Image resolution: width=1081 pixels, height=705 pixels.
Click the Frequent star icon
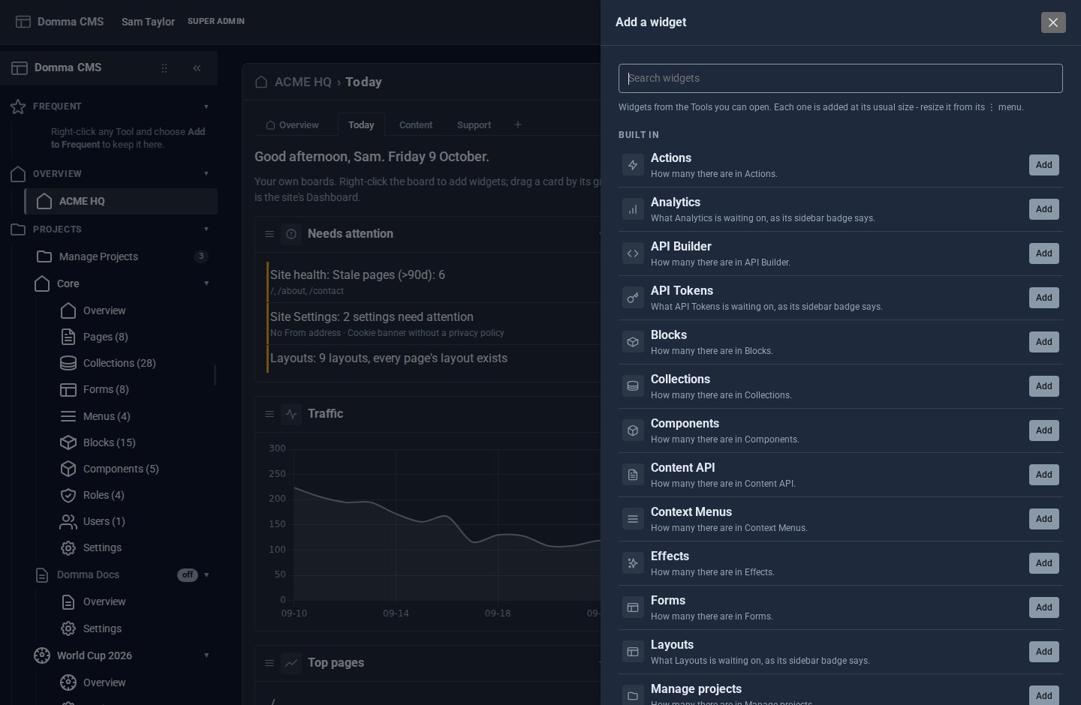[x=18, y=106]
